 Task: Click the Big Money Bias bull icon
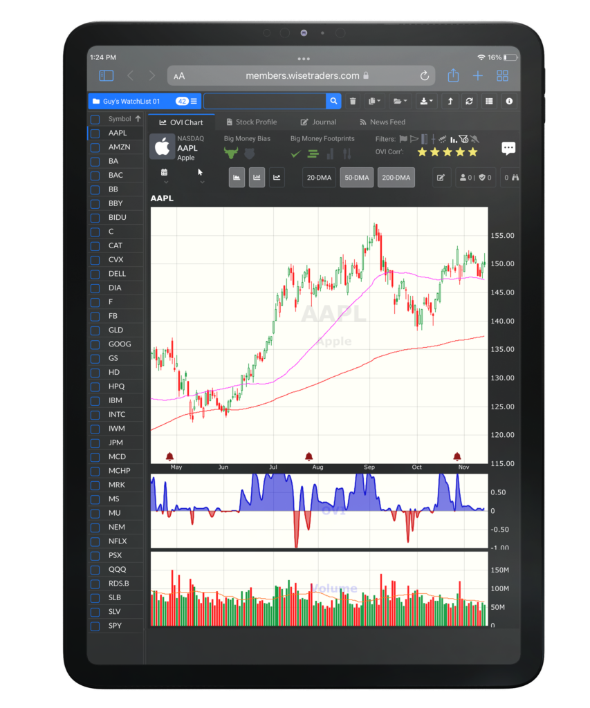coord(231,153)
